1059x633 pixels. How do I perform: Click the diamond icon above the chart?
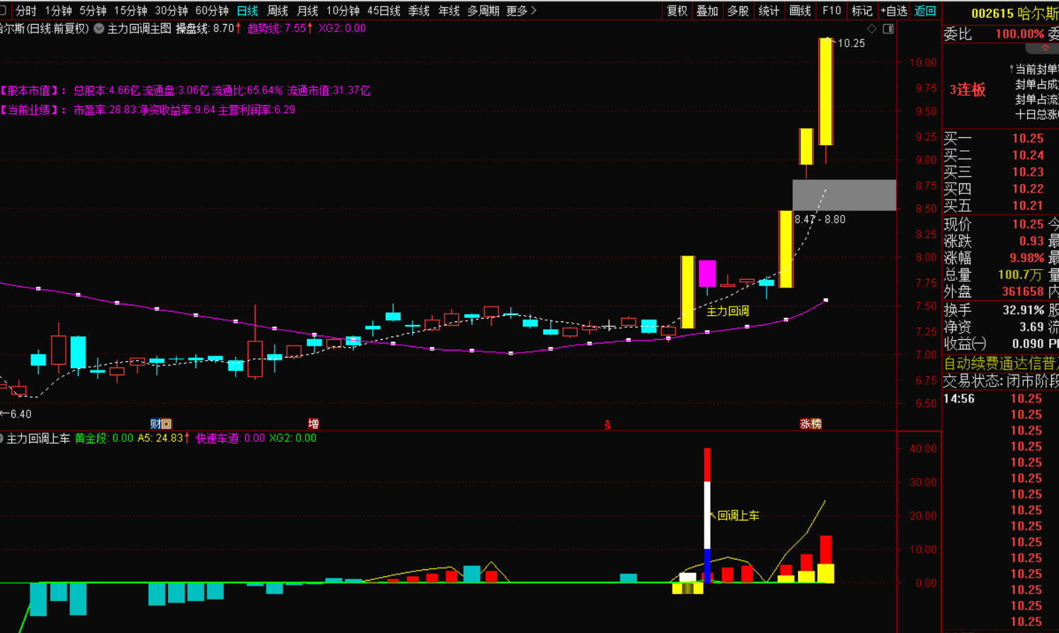point(871,29)
